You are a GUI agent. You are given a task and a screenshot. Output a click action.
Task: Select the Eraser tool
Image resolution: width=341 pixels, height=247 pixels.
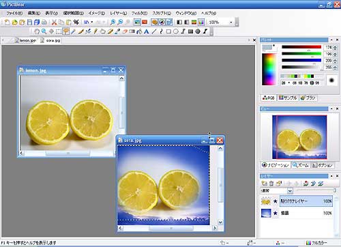pos(125,31)
